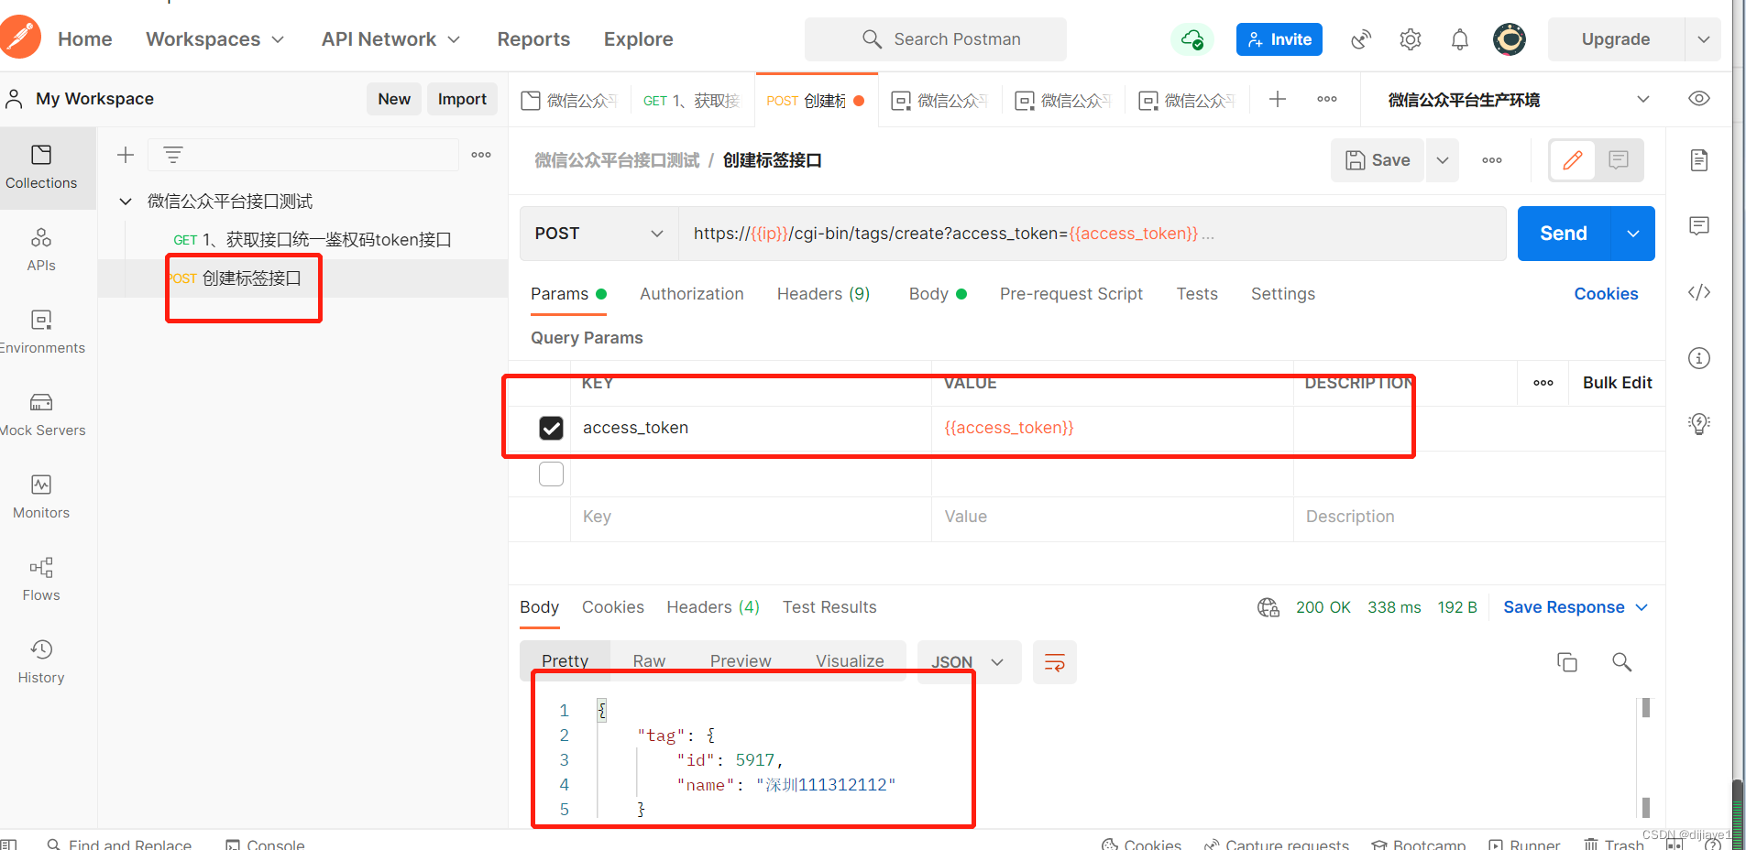Viewport: 1746px width, 850px height.
Task: Open the Cookies link
Action: pyautogui.click(x=1606, y=294)
